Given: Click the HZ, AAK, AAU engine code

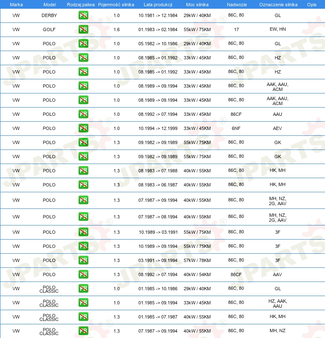Looking at the screenshot, I should (x=278, y=304).
